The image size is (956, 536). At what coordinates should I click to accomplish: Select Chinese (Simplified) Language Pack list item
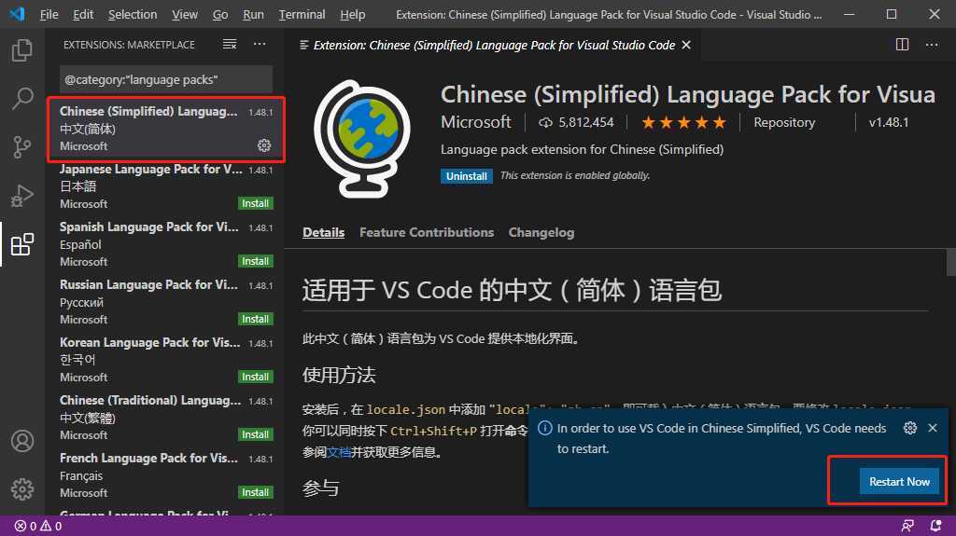pos(166,129)
